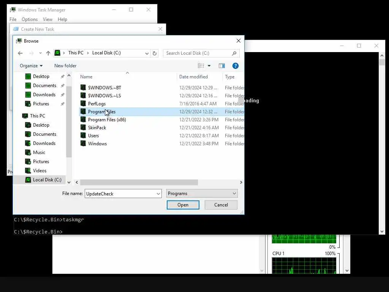This screenshot has height=292, width=389.
Task: Click the address bar computer icon
Action: (x=57, y=53)
